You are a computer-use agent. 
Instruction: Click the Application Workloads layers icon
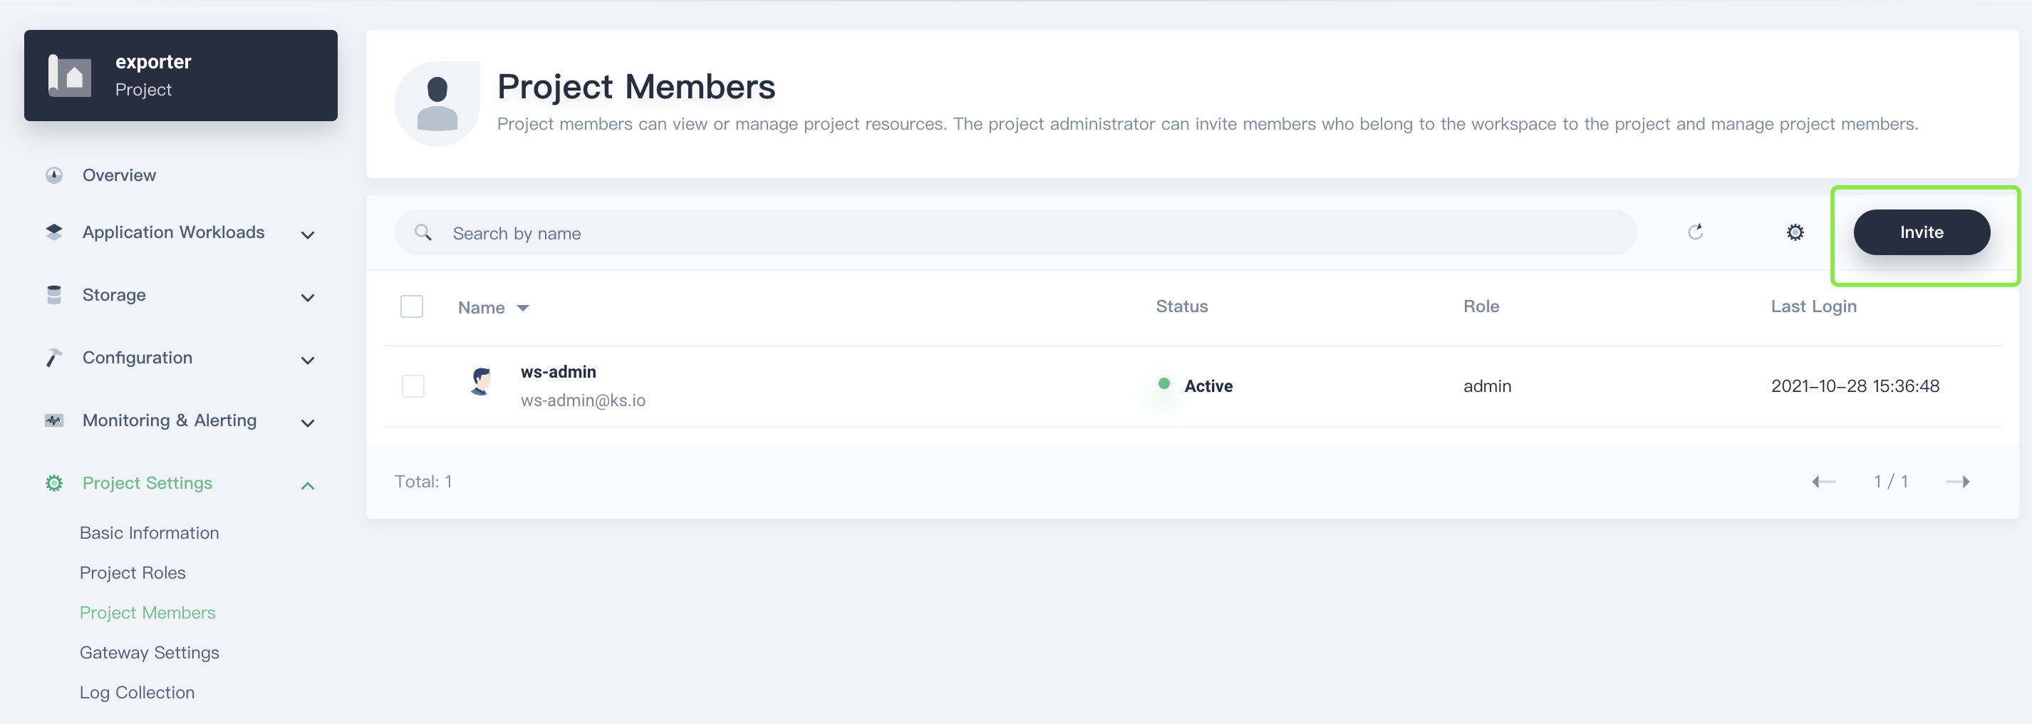click(x=53, y=231)
